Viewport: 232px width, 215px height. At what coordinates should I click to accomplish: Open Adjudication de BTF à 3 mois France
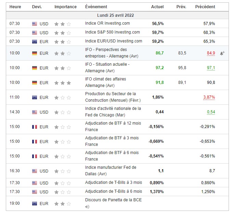point(112,141)
